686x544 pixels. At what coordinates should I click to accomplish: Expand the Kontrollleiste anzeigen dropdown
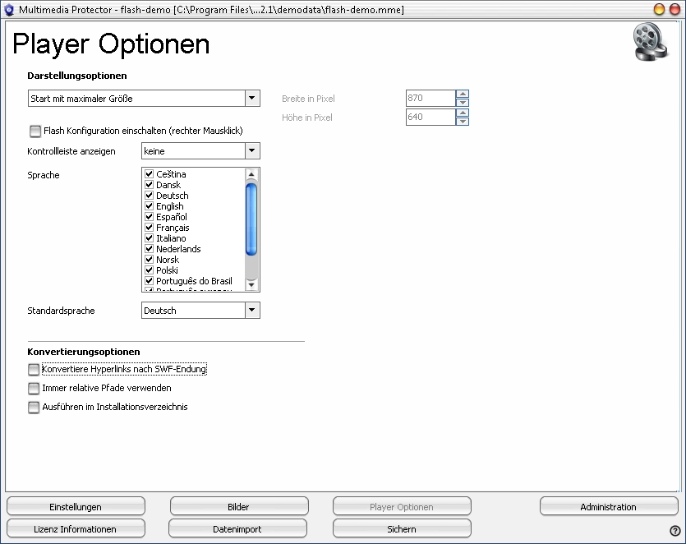coord(252,151)
